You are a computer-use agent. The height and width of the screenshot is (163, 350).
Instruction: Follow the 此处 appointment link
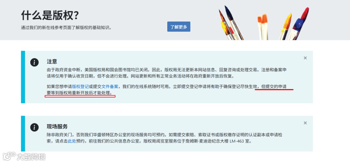[x=72, y=141]
